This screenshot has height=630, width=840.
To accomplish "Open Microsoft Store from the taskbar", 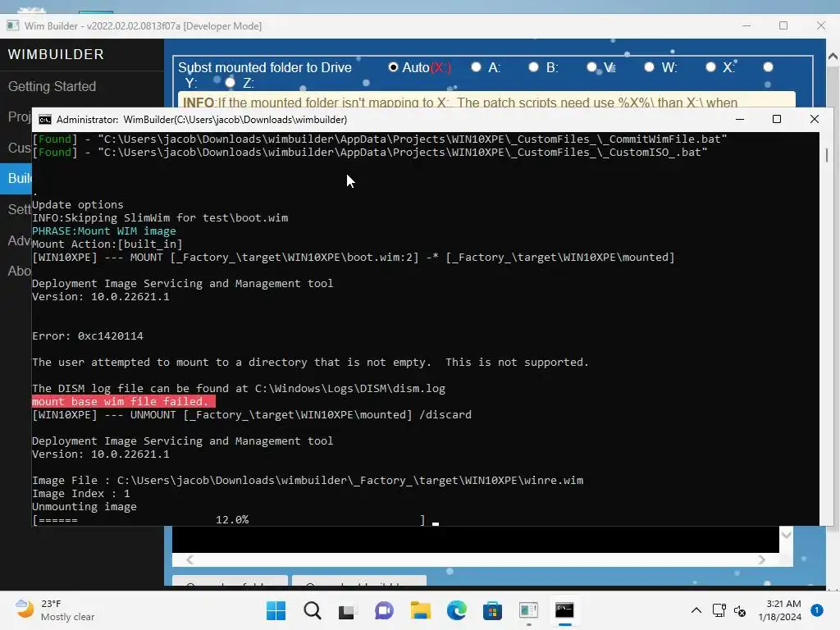I will (x=492, y=610).
